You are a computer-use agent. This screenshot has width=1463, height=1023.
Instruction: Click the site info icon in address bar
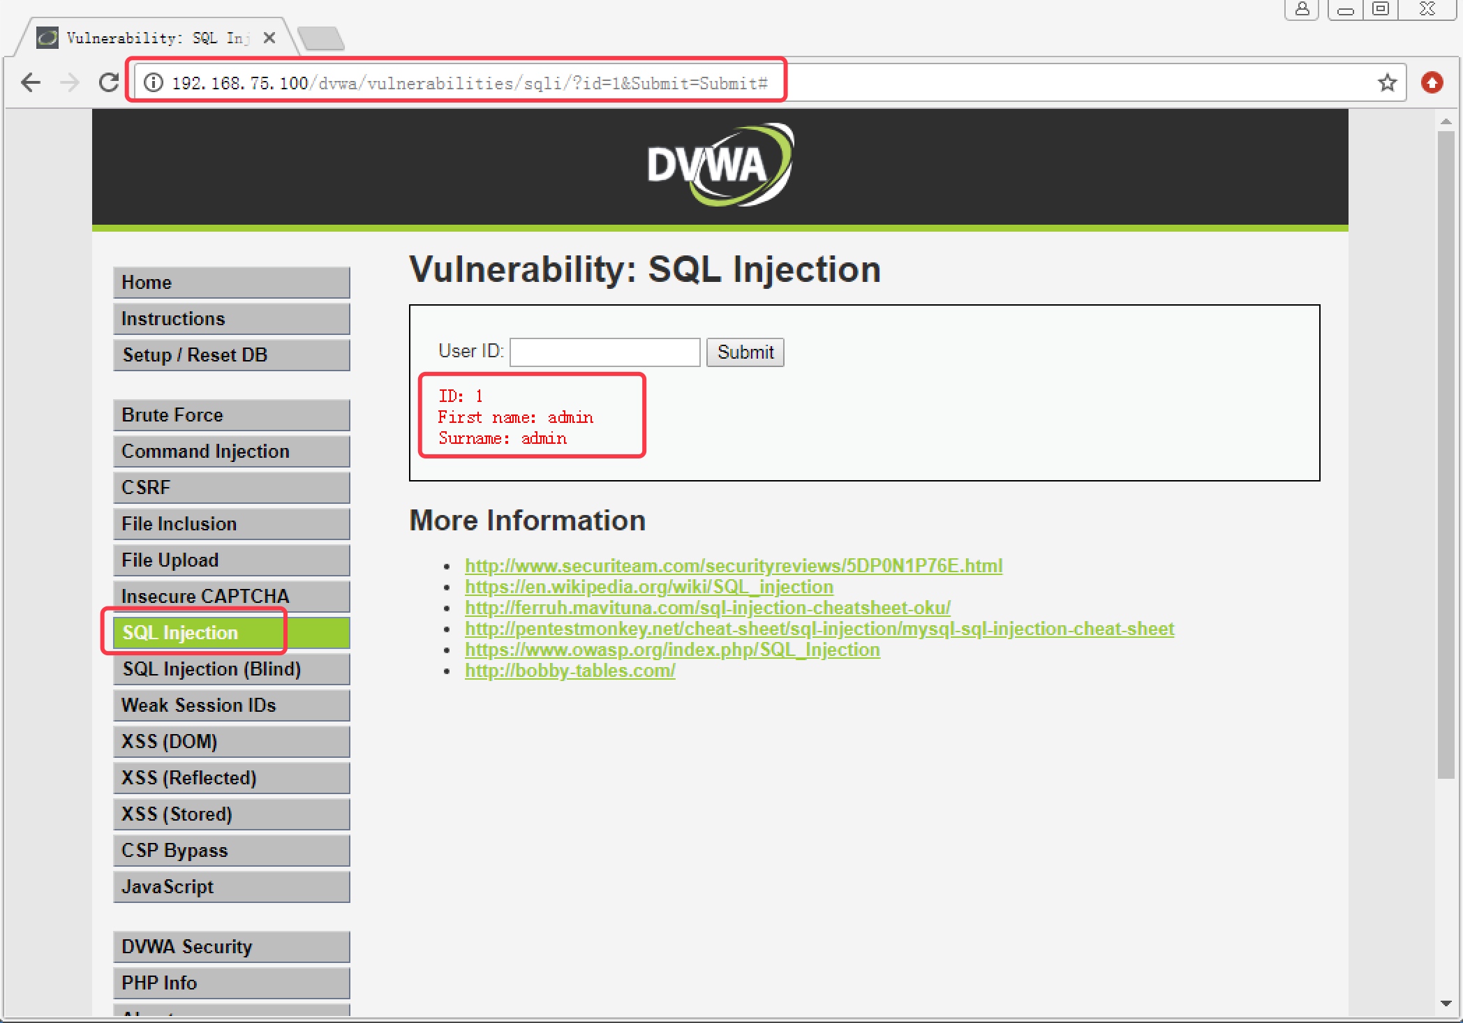[x=154, y=83]
